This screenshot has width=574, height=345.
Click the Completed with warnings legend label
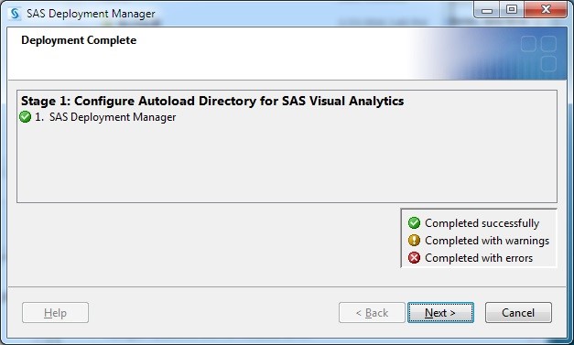[487, 241]
